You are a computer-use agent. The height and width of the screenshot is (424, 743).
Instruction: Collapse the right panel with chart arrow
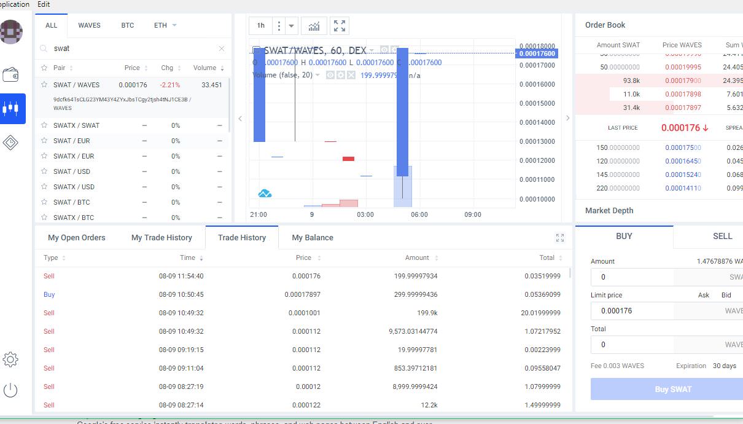(x=567, y=119)
